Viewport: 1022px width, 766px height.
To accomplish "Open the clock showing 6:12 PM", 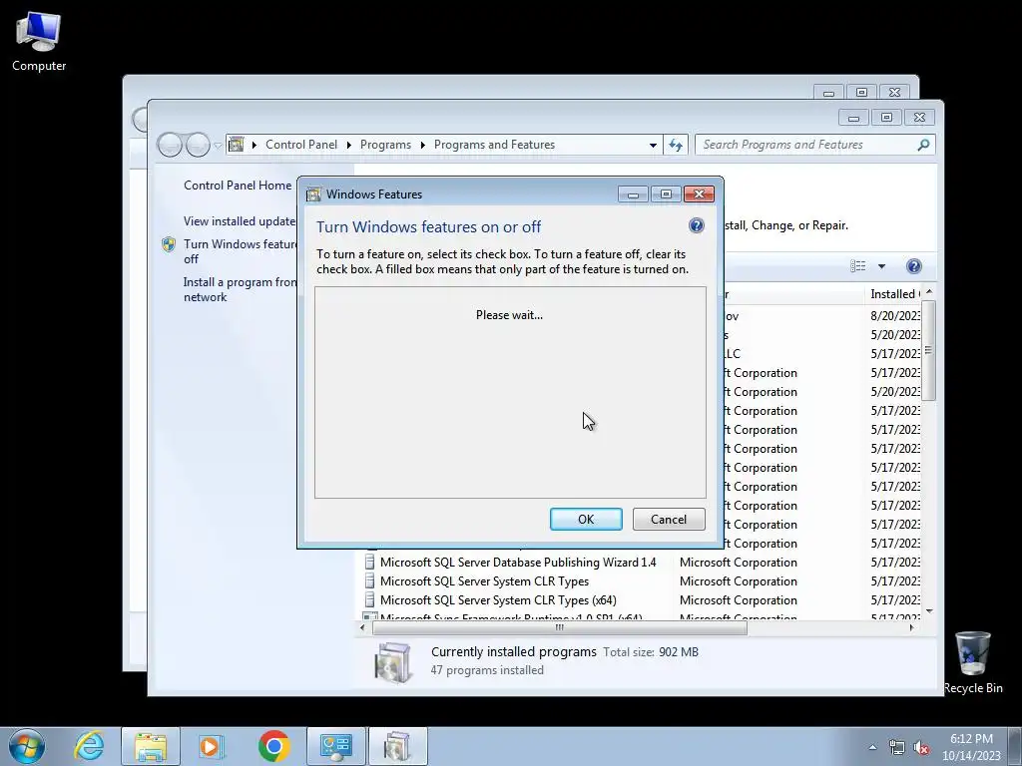I will [971, 747].
